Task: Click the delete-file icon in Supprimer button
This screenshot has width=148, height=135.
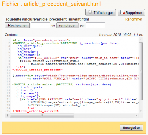Action: [123, 12]
